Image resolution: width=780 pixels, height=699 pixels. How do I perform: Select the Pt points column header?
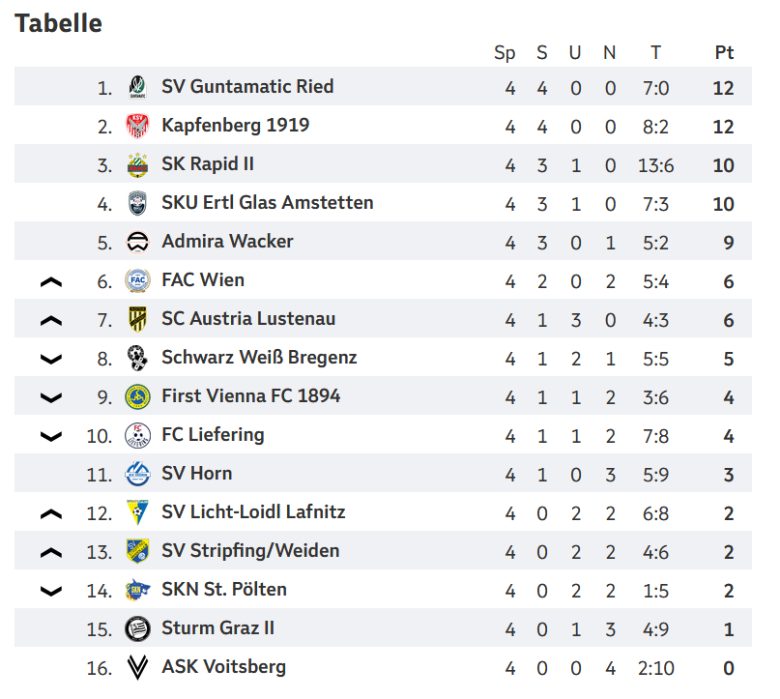[724, 52]
